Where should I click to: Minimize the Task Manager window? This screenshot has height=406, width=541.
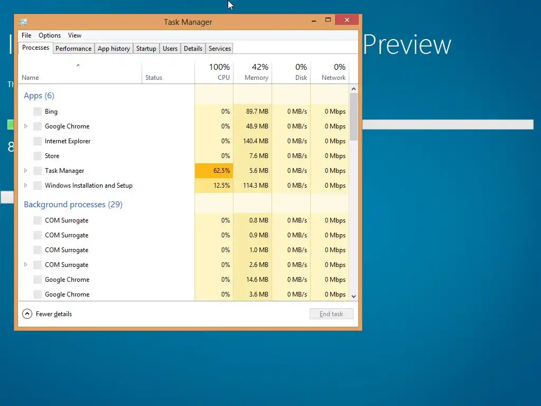point(314,21)
